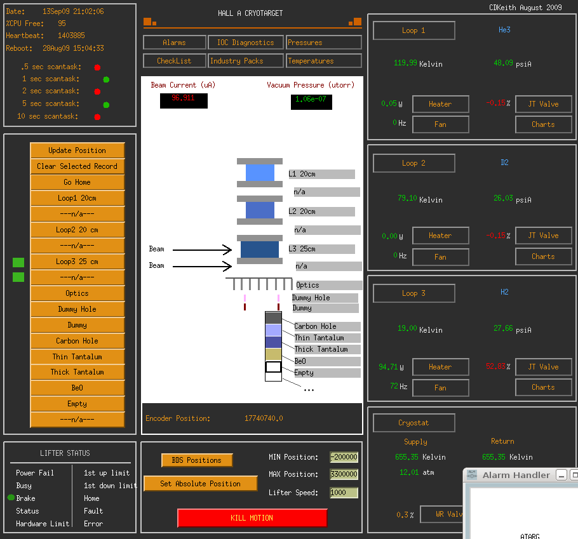Image resolution: width=578 pixels, height=539 pixels.
Task: Click Clear Selected Record
Action: [77, 166]
